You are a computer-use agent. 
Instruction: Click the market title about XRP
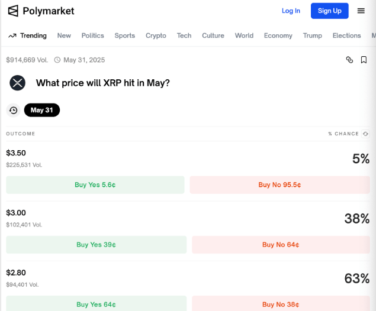click(x=103, y=83)
